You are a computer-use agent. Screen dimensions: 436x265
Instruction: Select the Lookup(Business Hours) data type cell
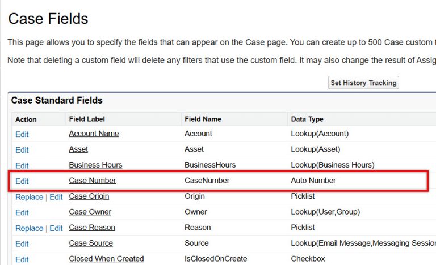[333, 165]
